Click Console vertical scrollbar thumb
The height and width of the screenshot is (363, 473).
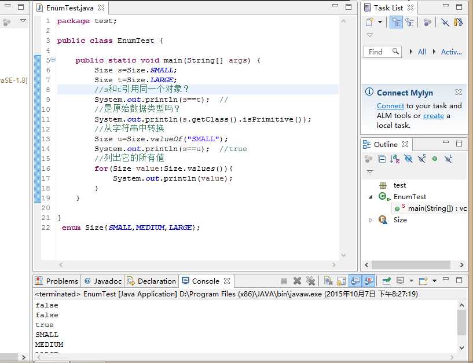coord(461,322)
